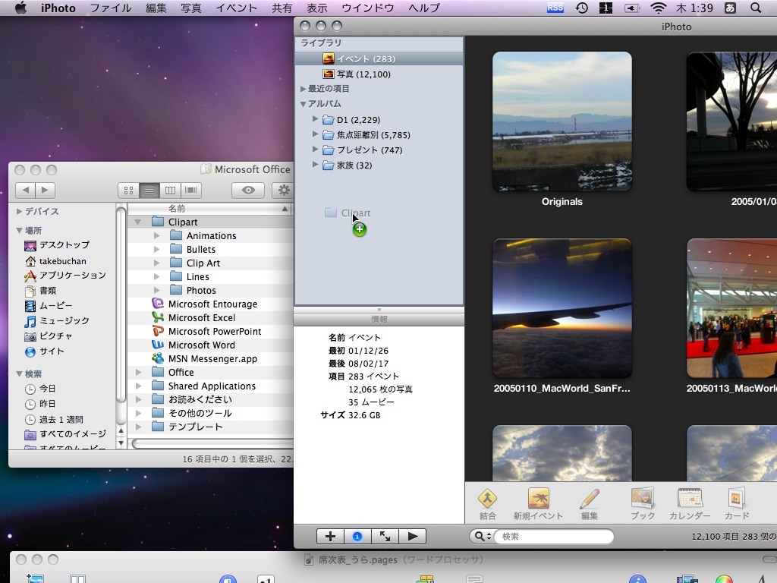Click the Finder back arrow button
The height and width of the screenshot is (583, 777).
click(25, 190)
